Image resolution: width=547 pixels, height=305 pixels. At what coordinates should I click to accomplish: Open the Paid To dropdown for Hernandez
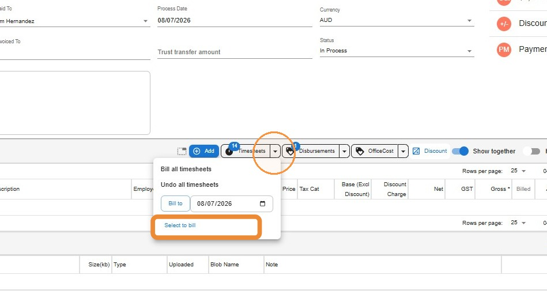145,21
